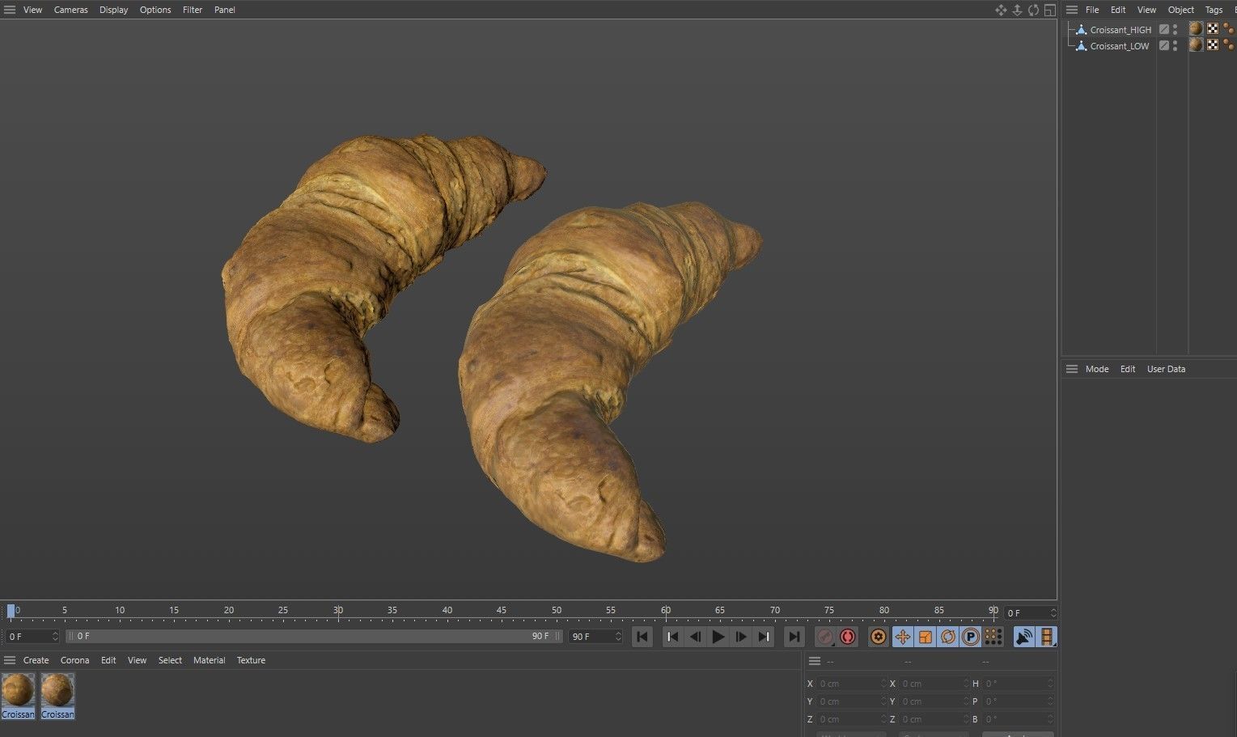Viewport: 1237px width, 737px height.
Task: Open the User Data menu
Action: (x=1166, y=369)
